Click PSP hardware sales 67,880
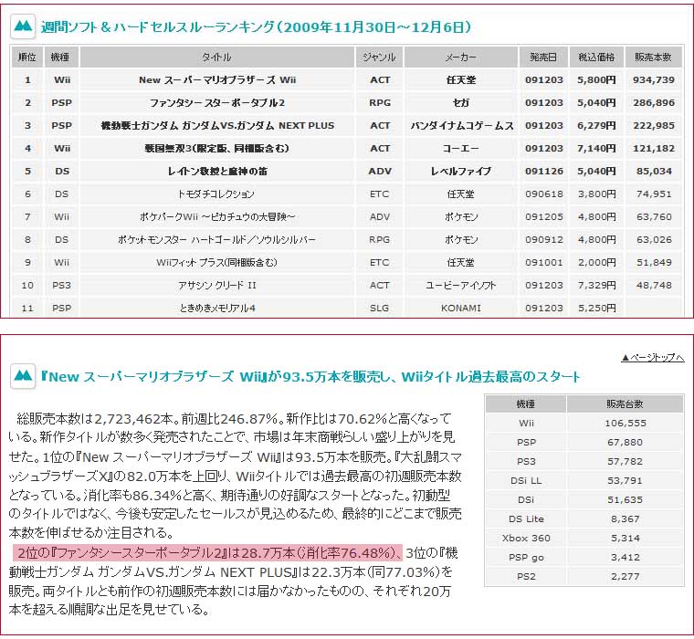Image resolution: width=694 pixels, height=639 pixels. pyautogui.click(x=626, y=443)
